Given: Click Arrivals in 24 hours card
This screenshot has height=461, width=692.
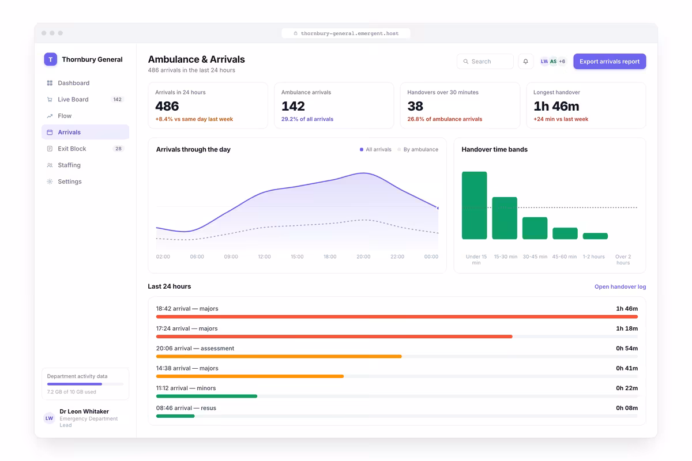Looking at the screenshot, I should point(208,105).
